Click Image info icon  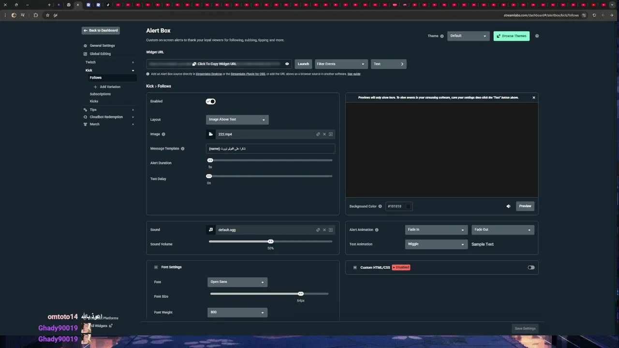[163, 134]
